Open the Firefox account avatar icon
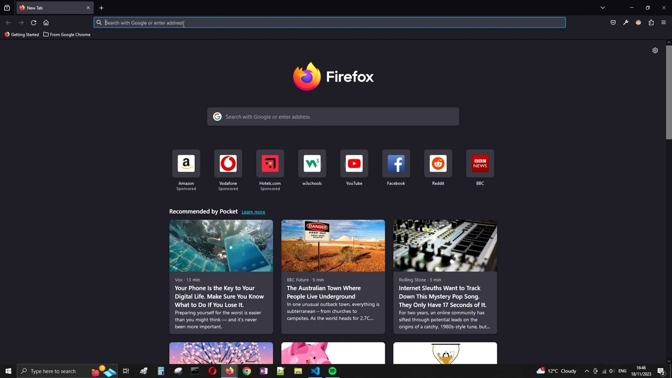 click(x=638, y=23)
